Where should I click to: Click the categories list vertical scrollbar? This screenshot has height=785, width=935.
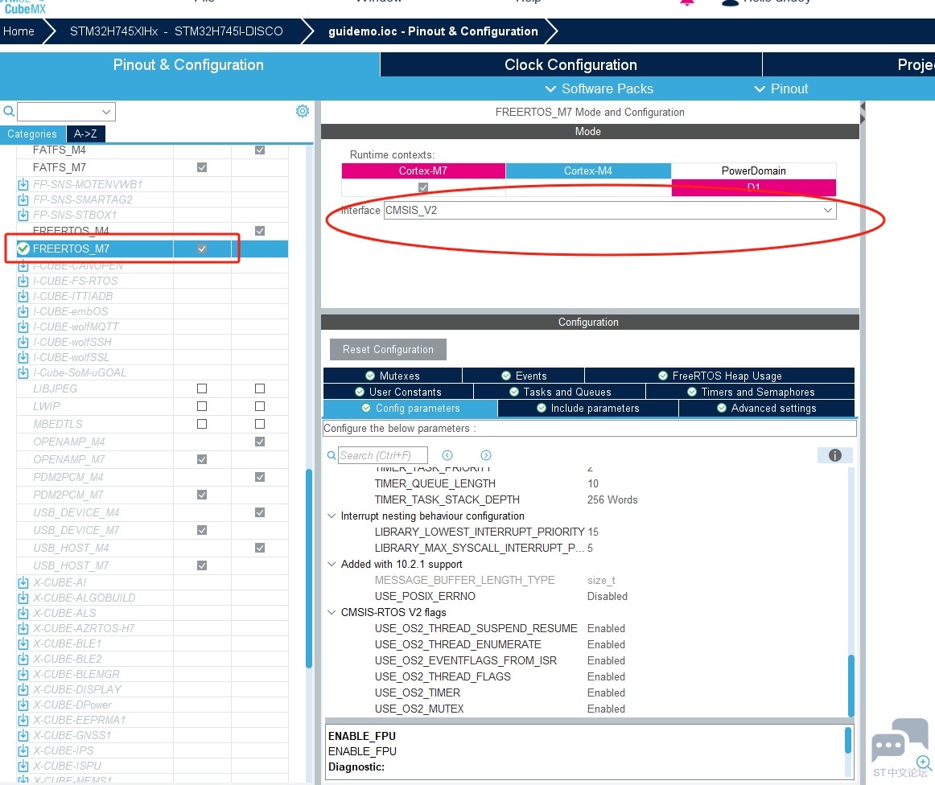pos(309,569)
